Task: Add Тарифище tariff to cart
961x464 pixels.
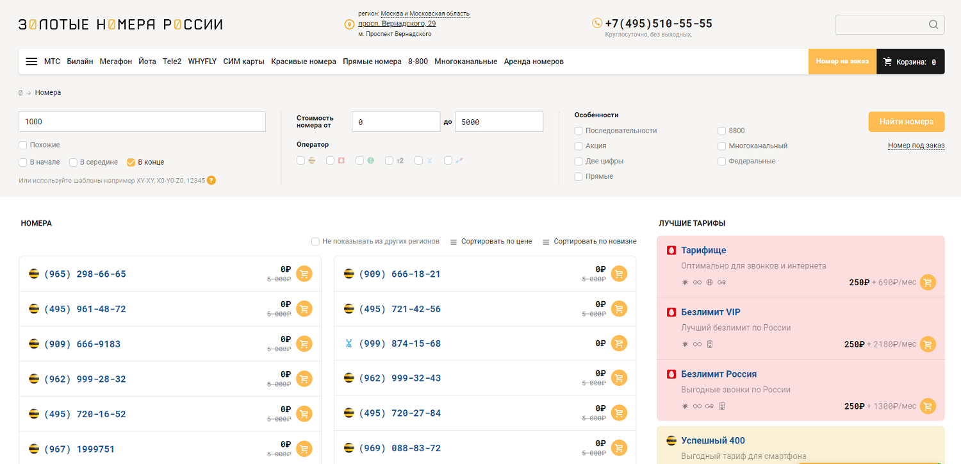Action: (x=928, y=282)
